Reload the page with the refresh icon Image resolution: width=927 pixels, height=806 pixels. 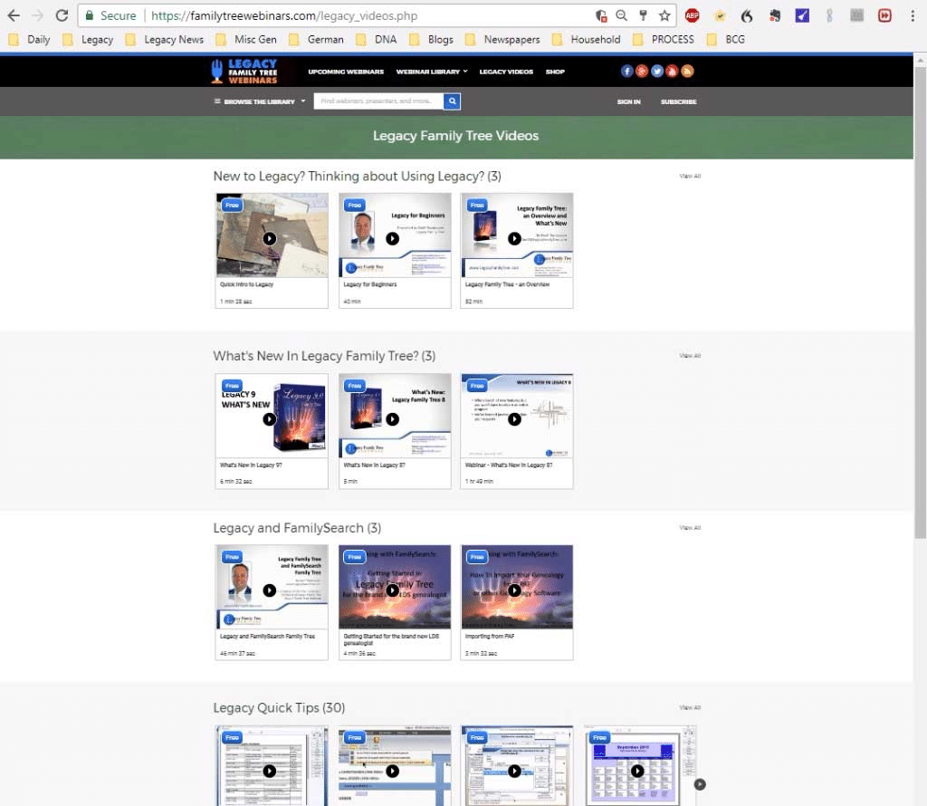[62, 15]
